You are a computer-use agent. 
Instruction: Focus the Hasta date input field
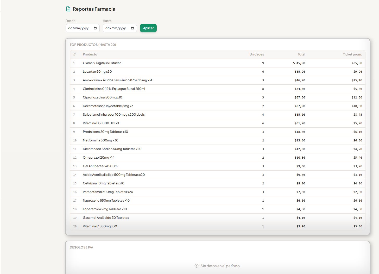click(120, 28)
